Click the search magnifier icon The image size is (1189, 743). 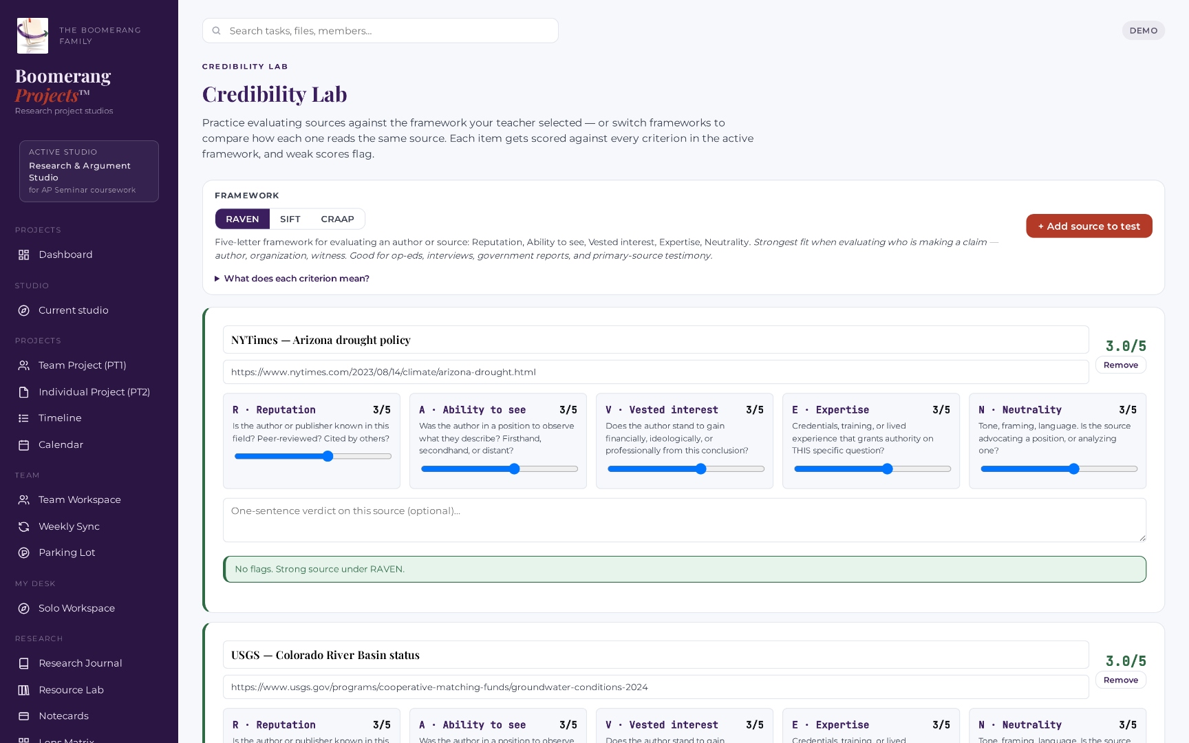coord(216,31)
